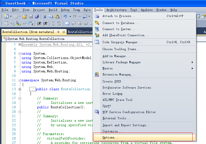Select Import and Export Settings...
The height and width of the screenshot is (144, 206).
coord(144,125)
